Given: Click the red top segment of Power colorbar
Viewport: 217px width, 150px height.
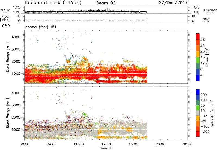Looking at the screenshot, I should 198,36.
